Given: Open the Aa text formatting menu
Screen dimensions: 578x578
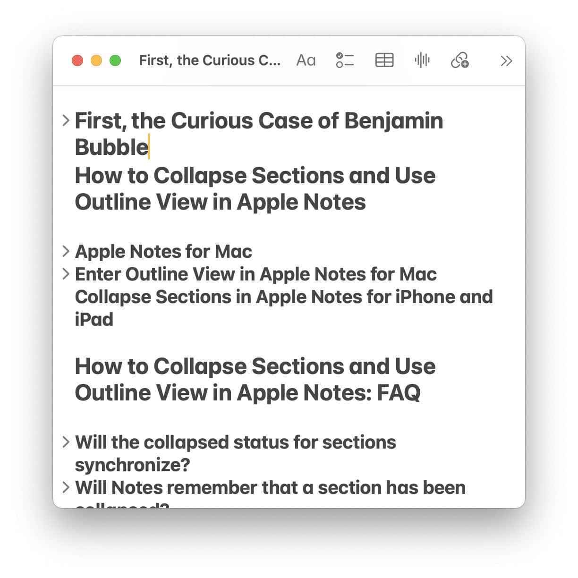Looking at the screenshot, I should tap(305, 60).
